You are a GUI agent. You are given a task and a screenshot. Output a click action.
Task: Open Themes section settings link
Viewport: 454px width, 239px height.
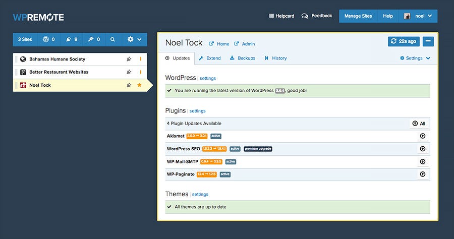pos(200,194)
